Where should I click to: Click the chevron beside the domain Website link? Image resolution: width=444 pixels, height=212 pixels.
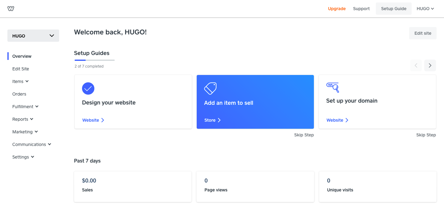click(x=347, y=120)
